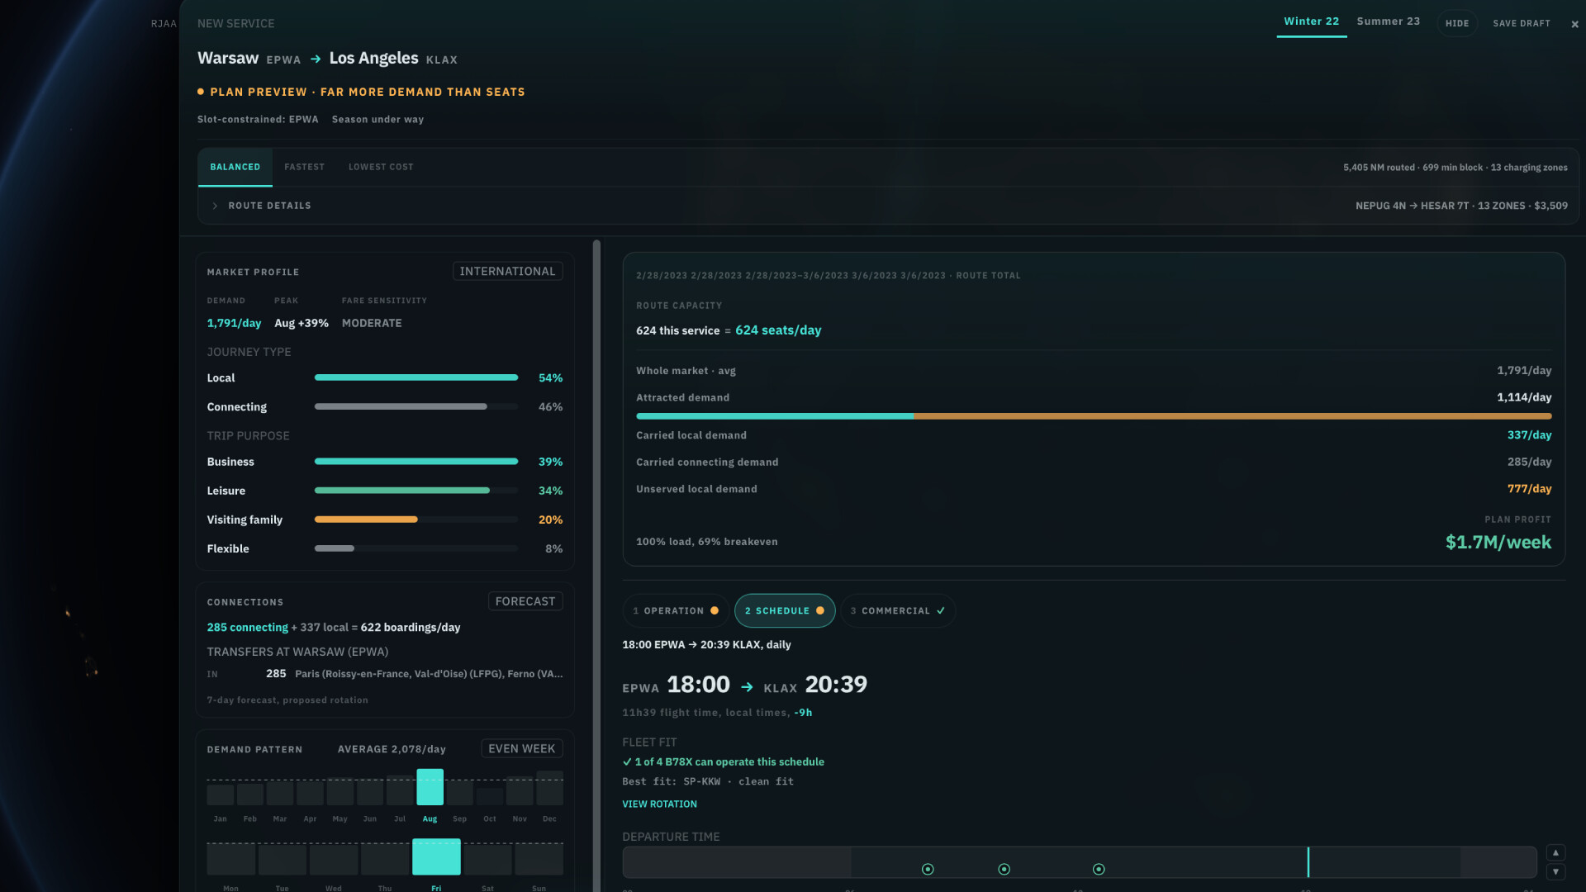
Task: Click the 624 seats/day capacity value
Action: click(x=778, y=330)
